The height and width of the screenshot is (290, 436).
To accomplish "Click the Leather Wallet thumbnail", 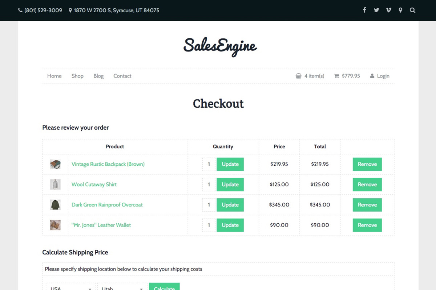I will pos(55,225).
